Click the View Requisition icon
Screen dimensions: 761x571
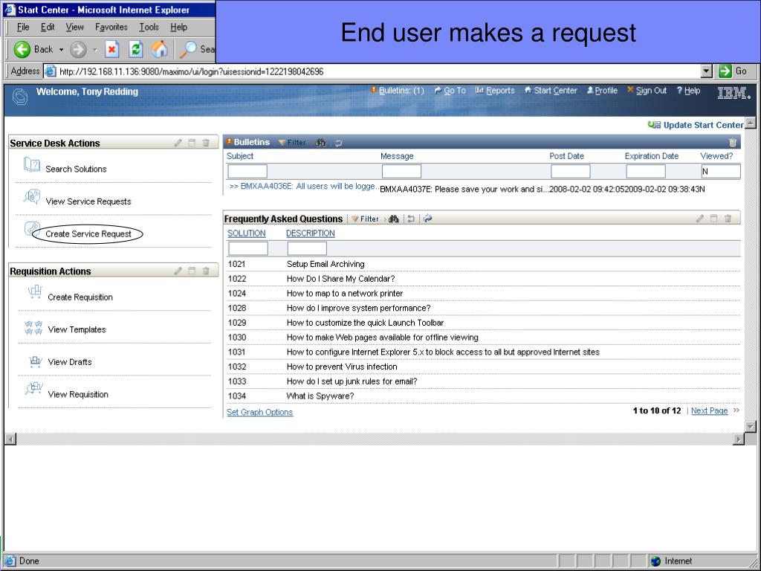click(x=34, y=388)
